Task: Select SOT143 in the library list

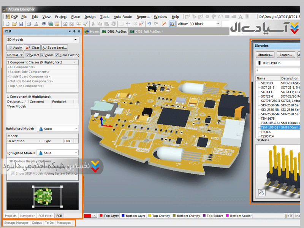Action: point(267,92)
